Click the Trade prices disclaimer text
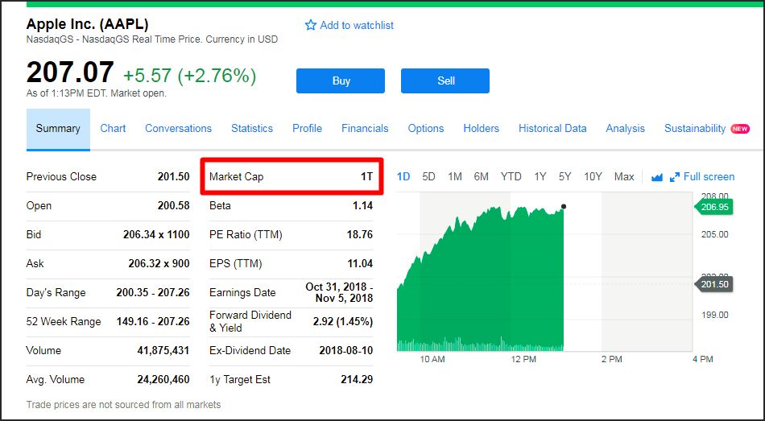 coord(123,404)
